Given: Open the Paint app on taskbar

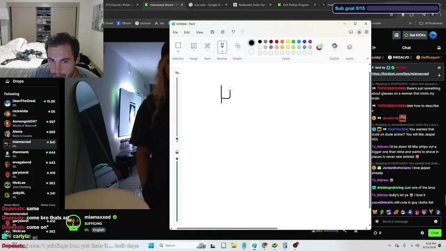Looking at the screenshot, I should click(254, 245).
